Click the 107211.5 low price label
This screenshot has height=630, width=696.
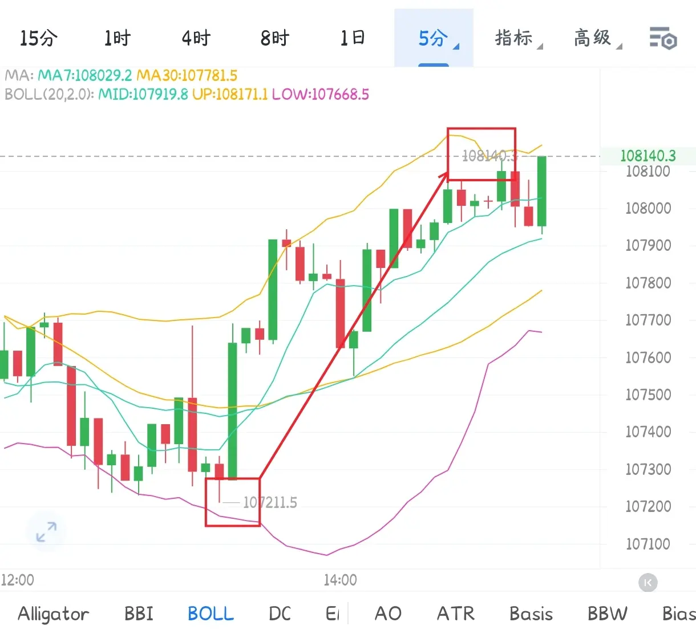tap(270, 503)
